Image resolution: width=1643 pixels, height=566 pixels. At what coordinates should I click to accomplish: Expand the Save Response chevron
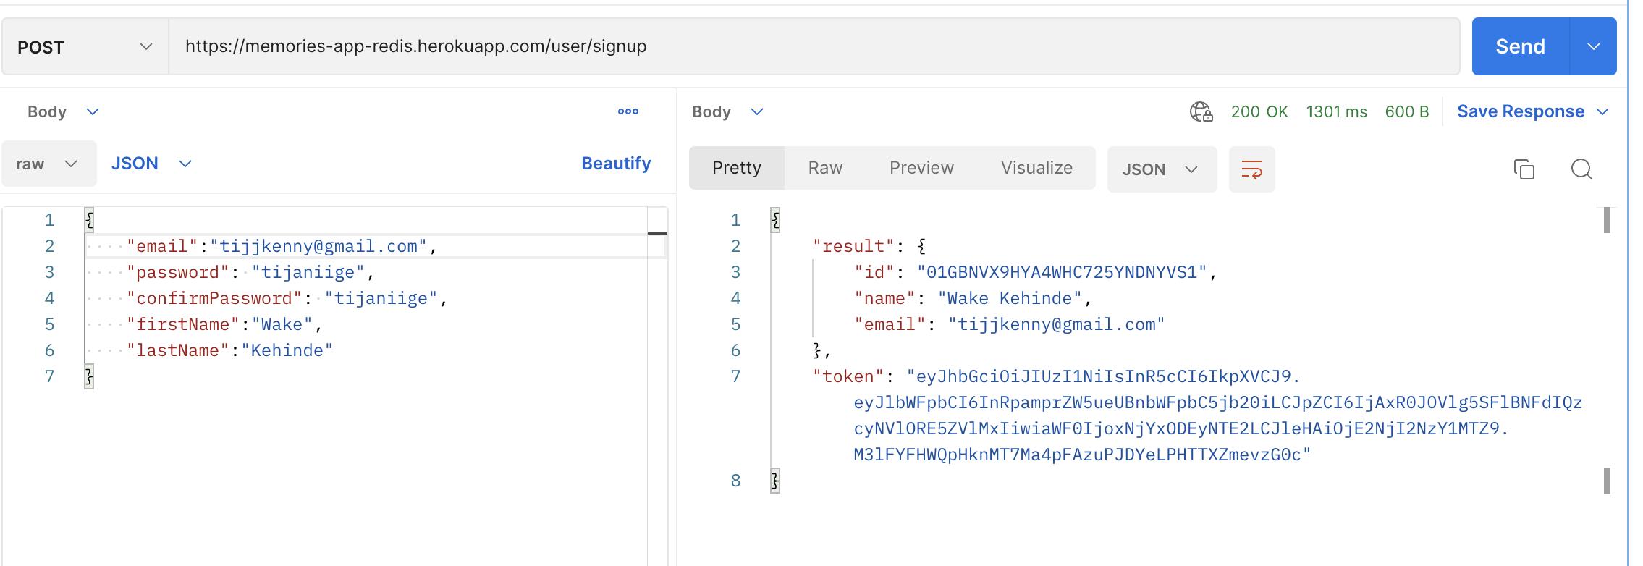[1602, 111]
